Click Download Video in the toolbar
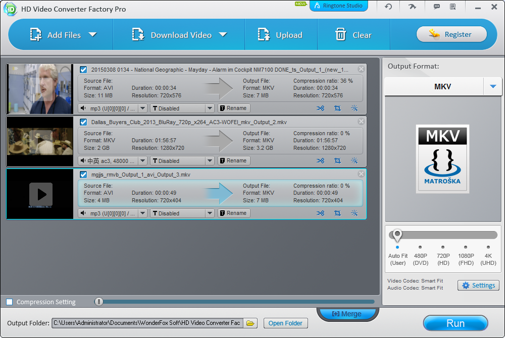Image resolution: width=505 pixels, height=338 pixels. [171, 35]
